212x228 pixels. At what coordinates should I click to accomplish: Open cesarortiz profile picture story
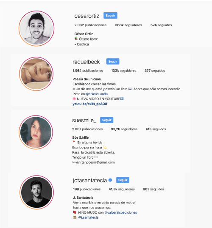pyautogui.click(x=36, y=28)
